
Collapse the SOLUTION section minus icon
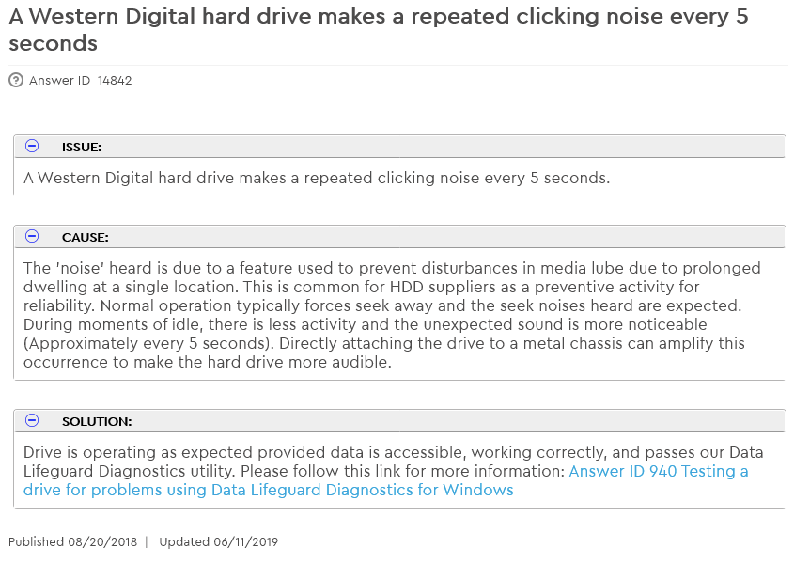pos(32,421)
